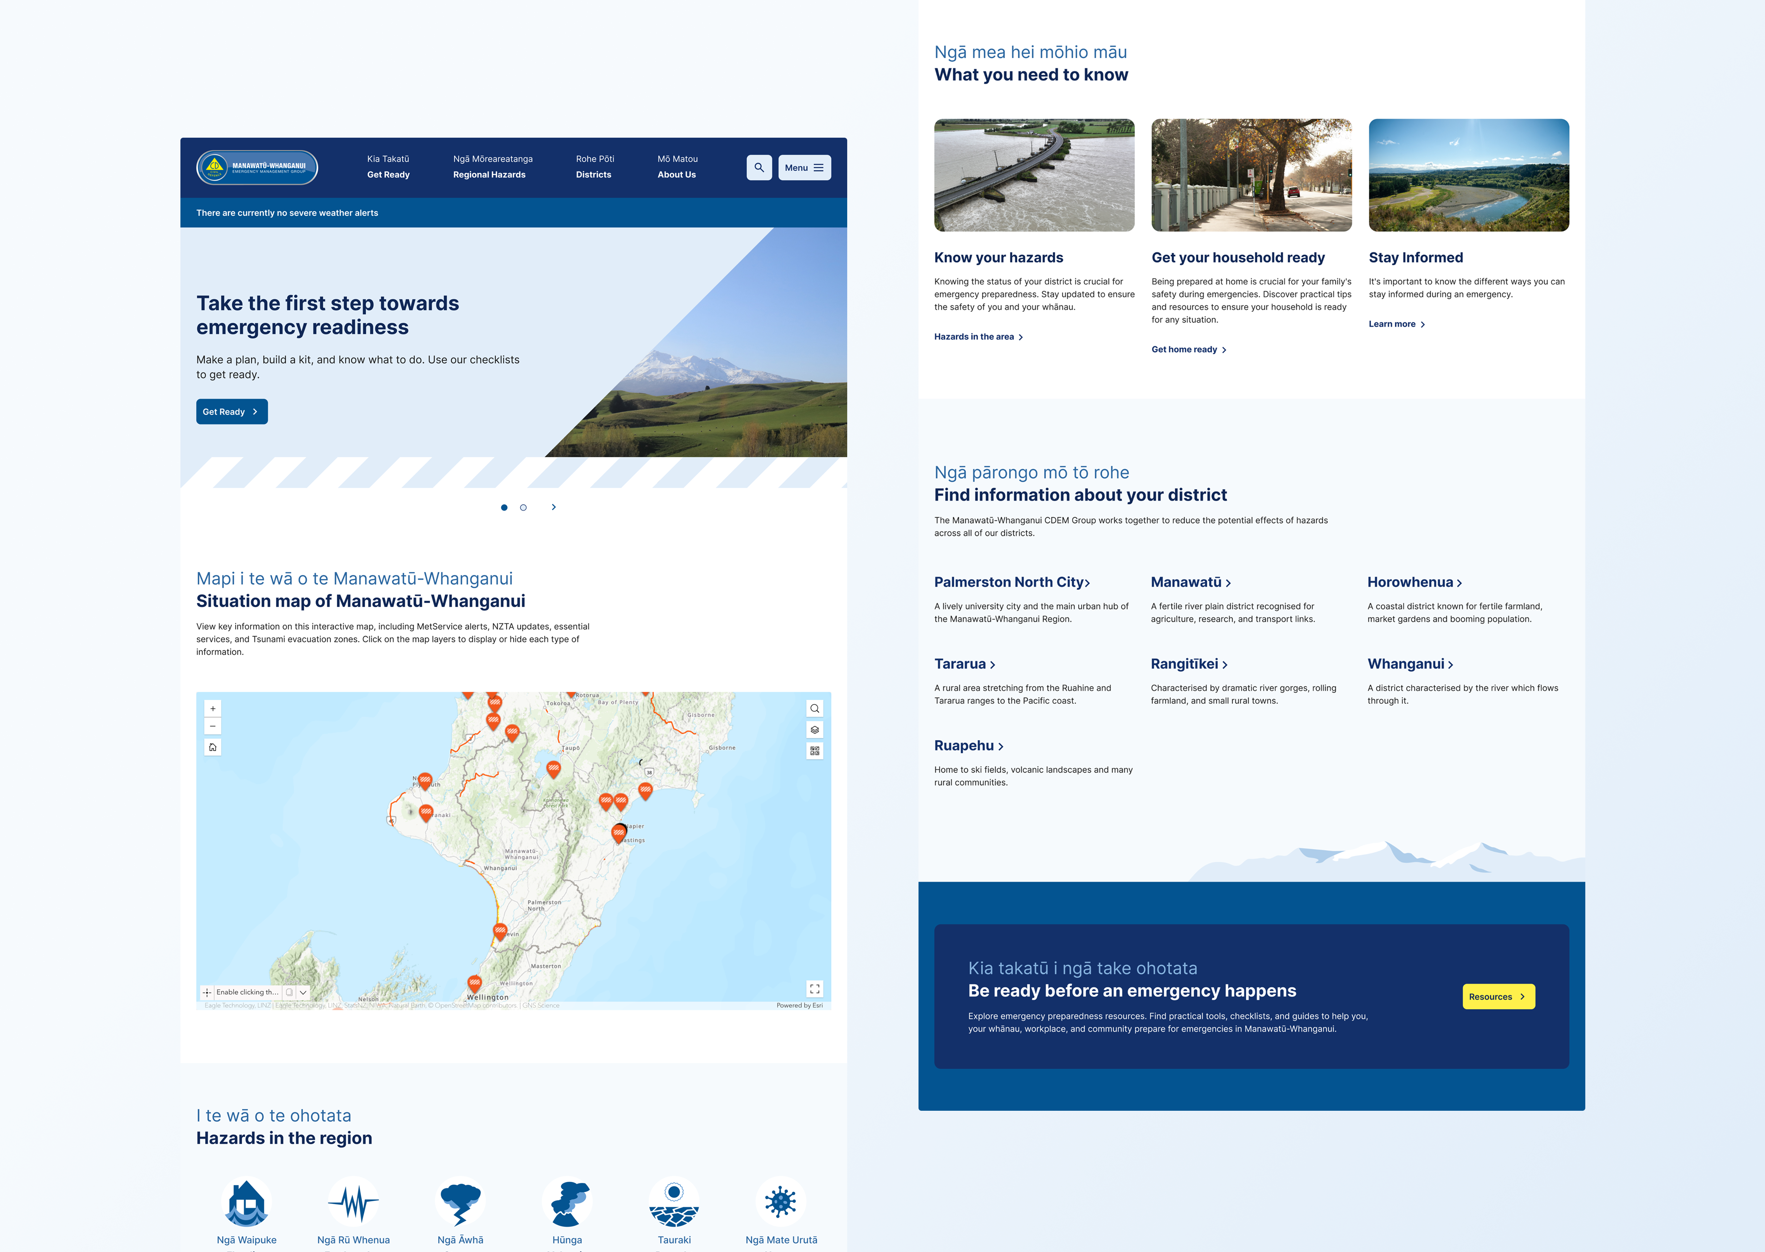Follow the Stay Informed 'Learn more' link
Image resolution: width=1765 pixels, height=1252 pixels.
(1397, 325)
